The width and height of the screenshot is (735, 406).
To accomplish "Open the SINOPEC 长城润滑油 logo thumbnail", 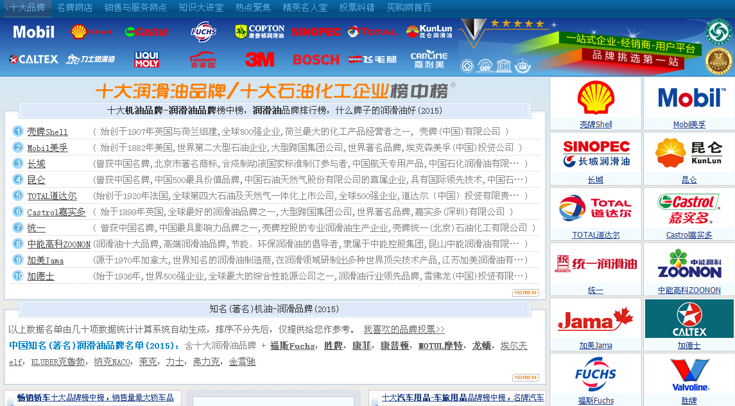I will (x=596, y=154).
